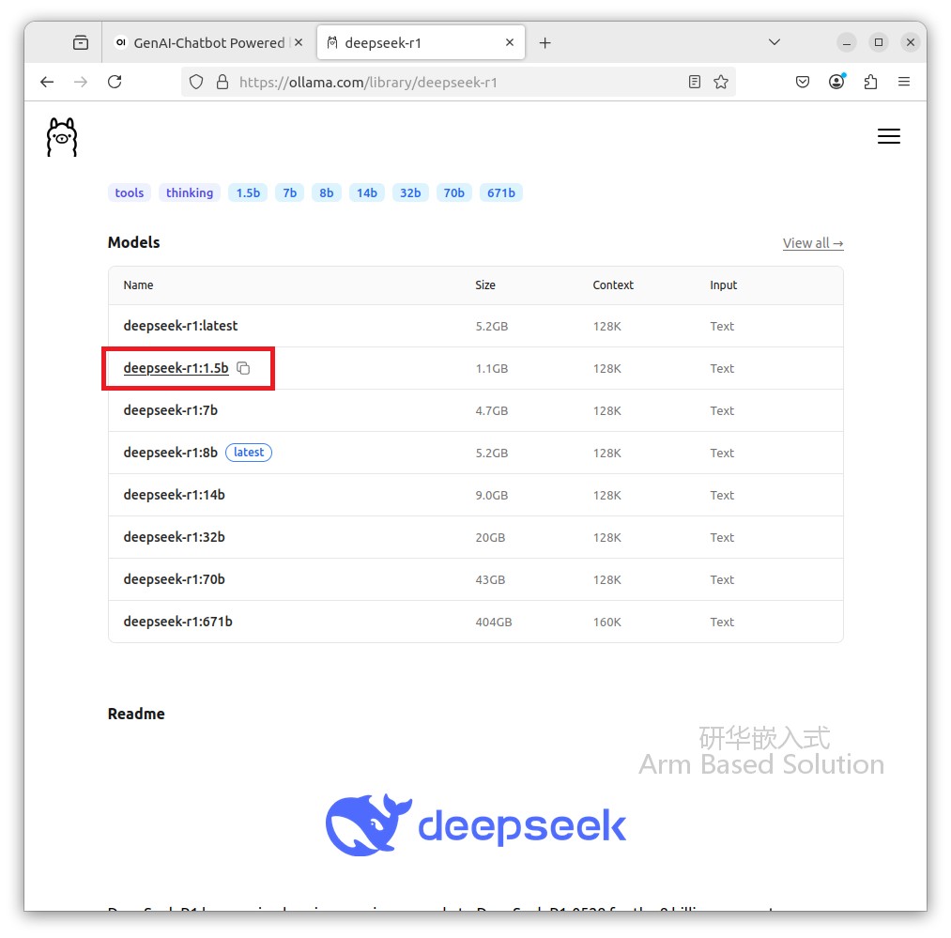Open the deepseek-r1:32b model
Screen dimensions: 951x938
pyautogui.click(x=174, y=537)
